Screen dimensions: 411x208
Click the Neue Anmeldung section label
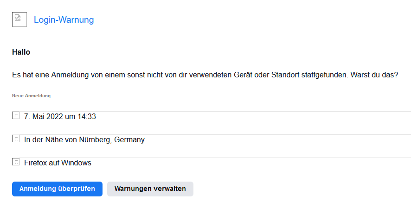[x=31, y=96]
